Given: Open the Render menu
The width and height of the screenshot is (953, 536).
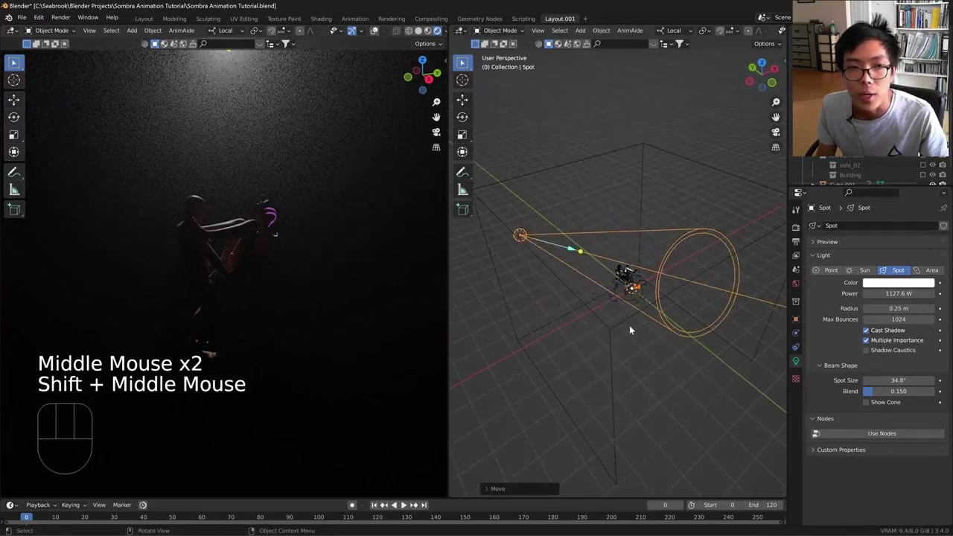Looking at the screenshot, I should tap(60, 18).
